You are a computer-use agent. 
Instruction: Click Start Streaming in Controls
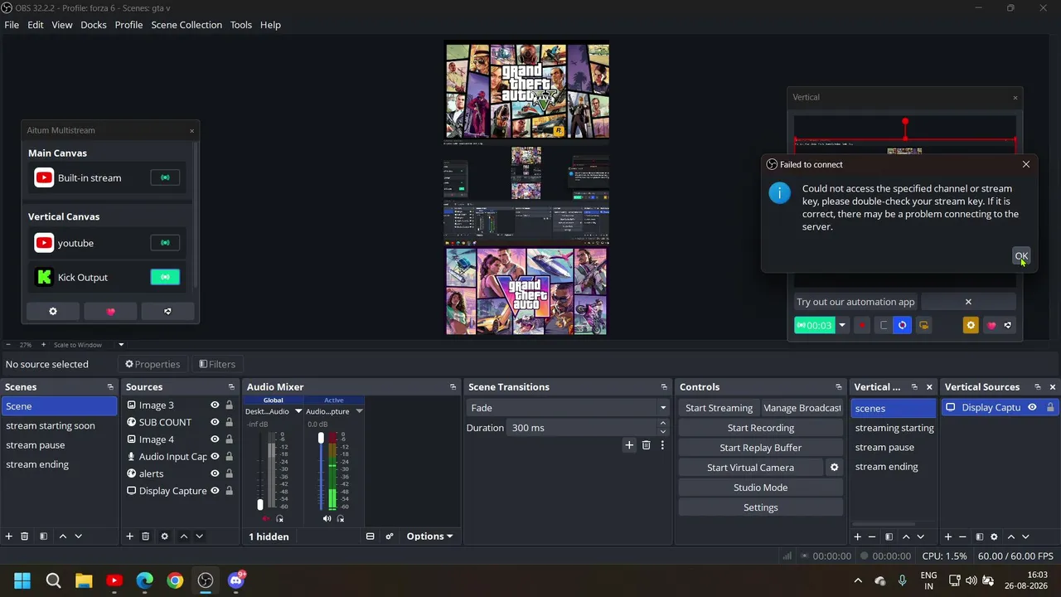pyautogui.click(x=719, y=408)
